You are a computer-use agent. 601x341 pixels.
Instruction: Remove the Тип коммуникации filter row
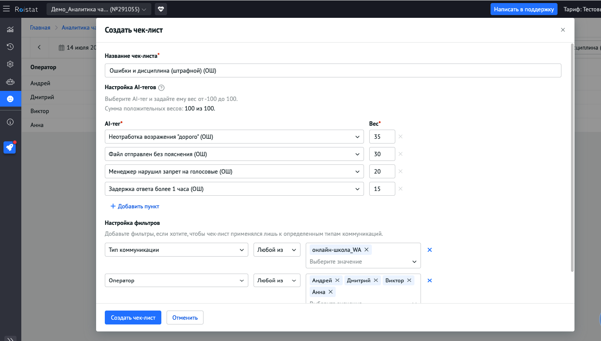click(430, 250)
